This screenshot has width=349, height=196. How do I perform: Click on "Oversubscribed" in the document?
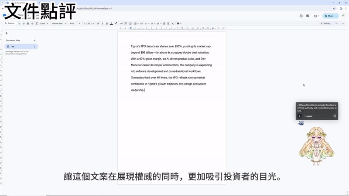pos(140,78)
